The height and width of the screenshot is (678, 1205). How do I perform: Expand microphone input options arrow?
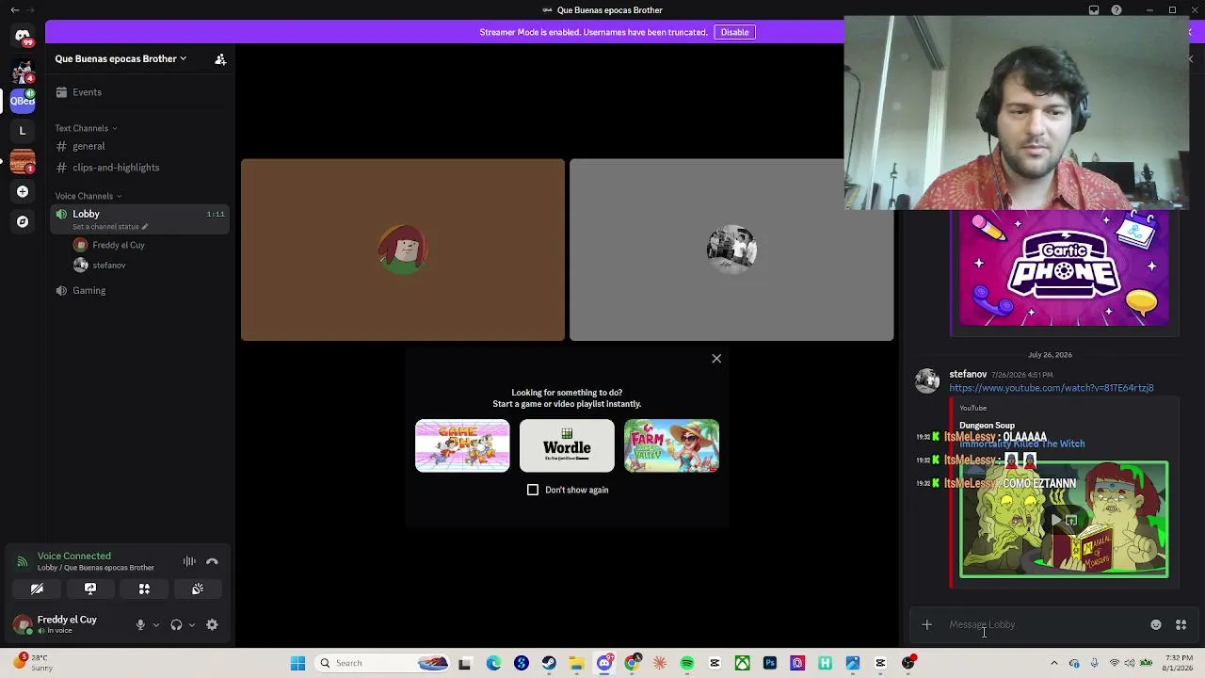click(156, 624)
